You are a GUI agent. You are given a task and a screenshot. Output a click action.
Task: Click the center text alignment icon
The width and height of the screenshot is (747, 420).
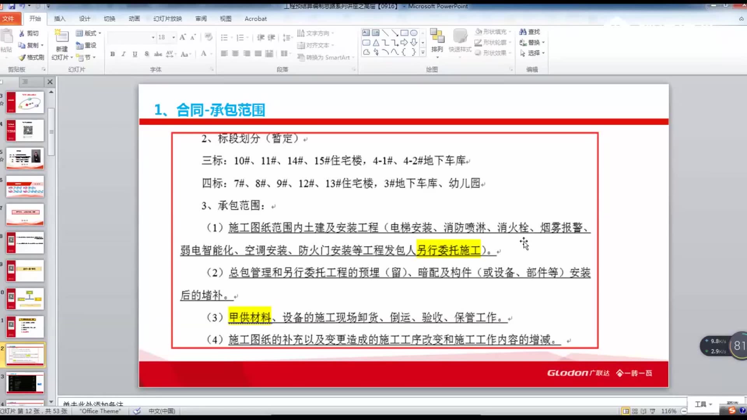235,54
